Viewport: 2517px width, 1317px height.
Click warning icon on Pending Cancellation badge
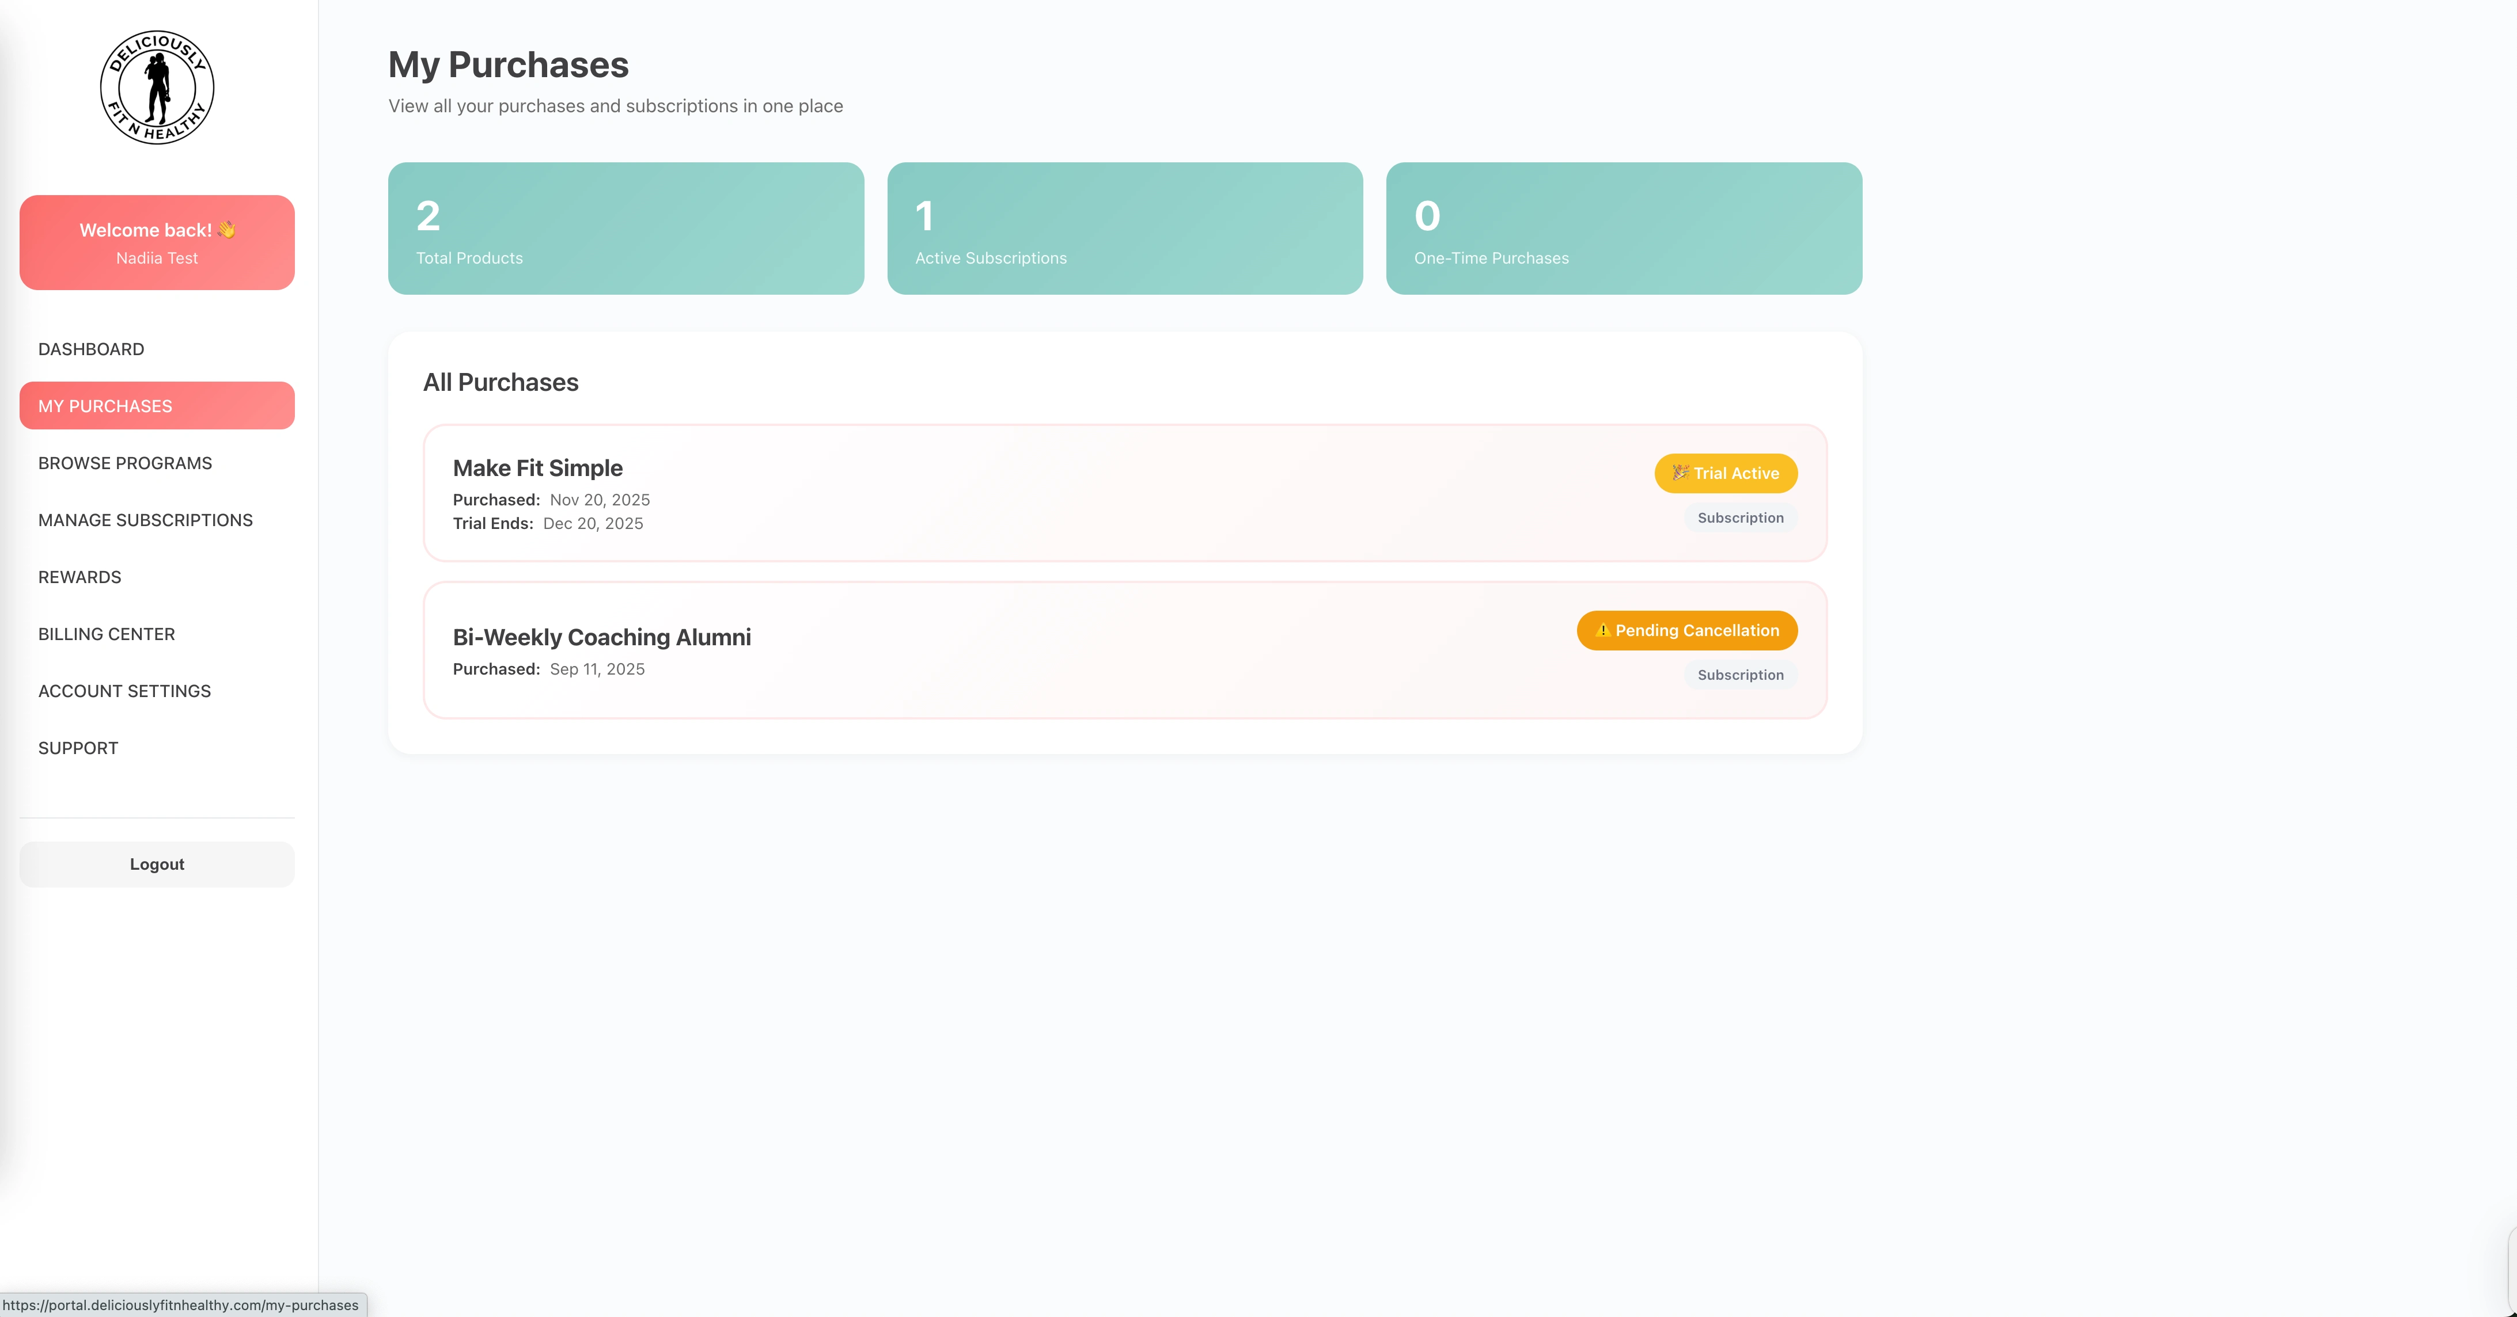[1602, 631]
